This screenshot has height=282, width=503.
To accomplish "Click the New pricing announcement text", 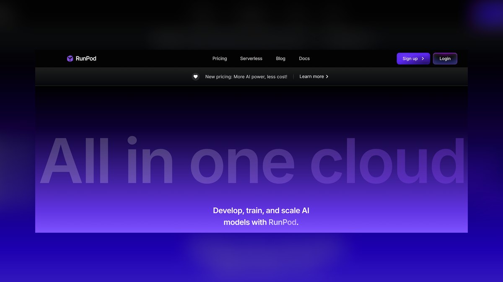I will click(246, 76).
